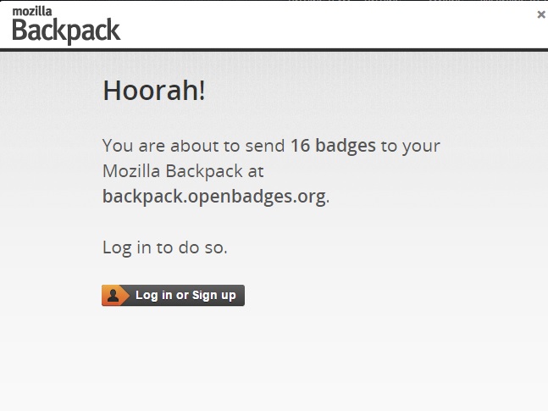Screen dimensions: 548x411
Task: Click the "to your" words after 16 badges
Action: [x=411, y=146]
